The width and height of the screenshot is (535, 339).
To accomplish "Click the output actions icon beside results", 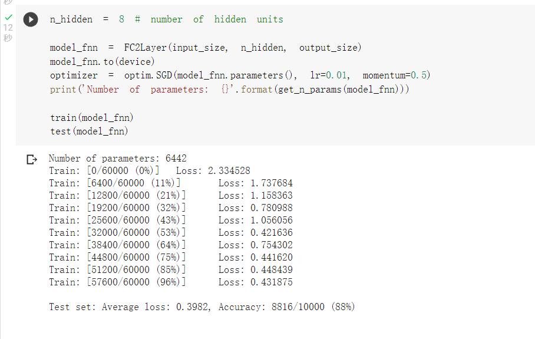I will click(x=31, y=159).
